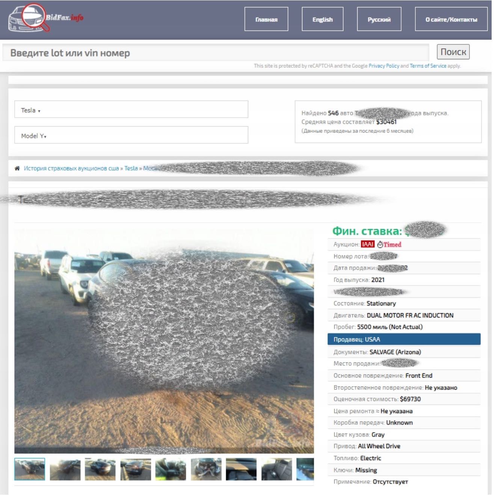
Task: Click Ключи: Missing row
Action: 404,470
